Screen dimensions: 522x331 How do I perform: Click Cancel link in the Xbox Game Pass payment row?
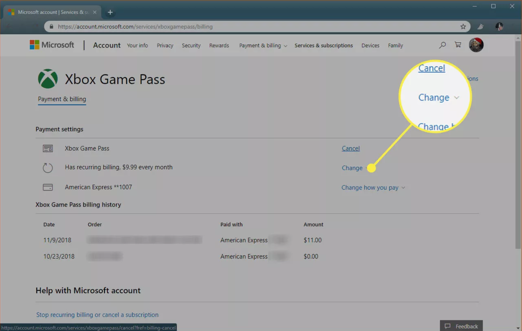pos(351,148)
